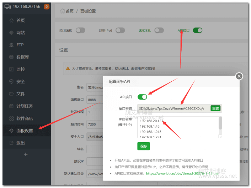Click the monitor icon beside 监控
251x188 pixels.
pyautogui.click(x=11, y=69)
